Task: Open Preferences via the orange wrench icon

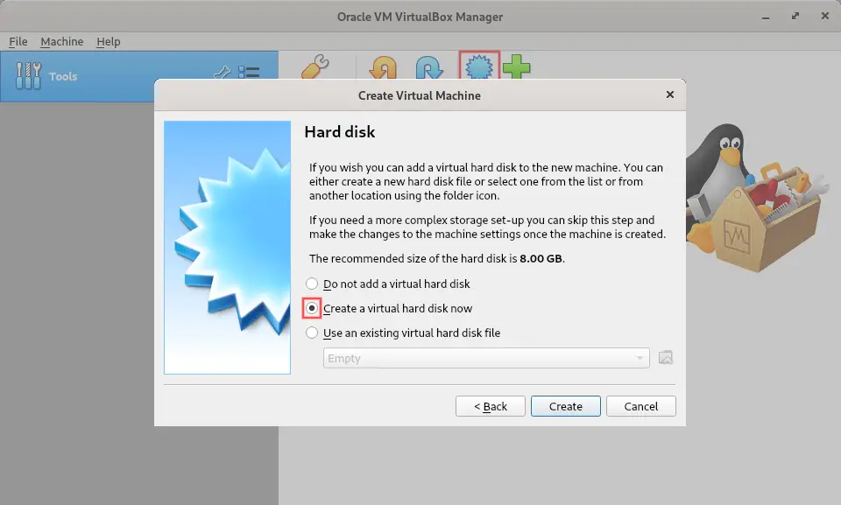Action: (x=314, y=67)
